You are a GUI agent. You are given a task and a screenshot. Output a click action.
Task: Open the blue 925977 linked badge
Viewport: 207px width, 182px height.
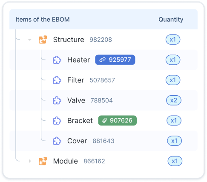pyautogui.click(x=115, y=60)
